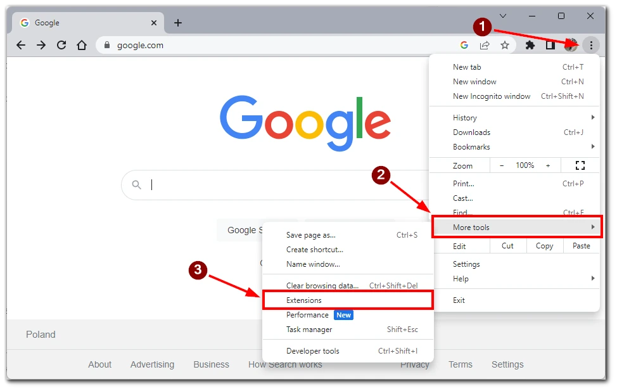
Task: Click the Google search input field
Action: [276, 184]
